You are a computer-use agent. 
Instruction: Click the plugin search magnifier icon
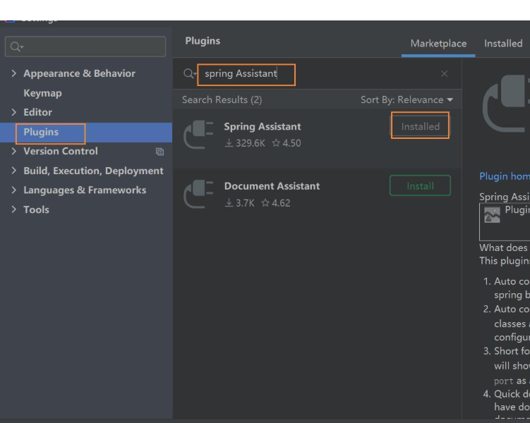(x=189, y=73)
